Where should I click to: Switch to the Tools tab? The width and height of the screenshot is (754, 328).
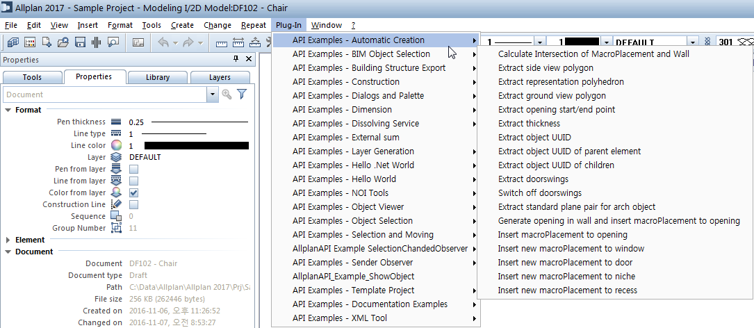pos(32,77)
